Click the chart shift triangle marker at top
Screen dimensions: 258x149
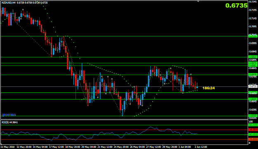pyautogui.click(x=198, y=1)
